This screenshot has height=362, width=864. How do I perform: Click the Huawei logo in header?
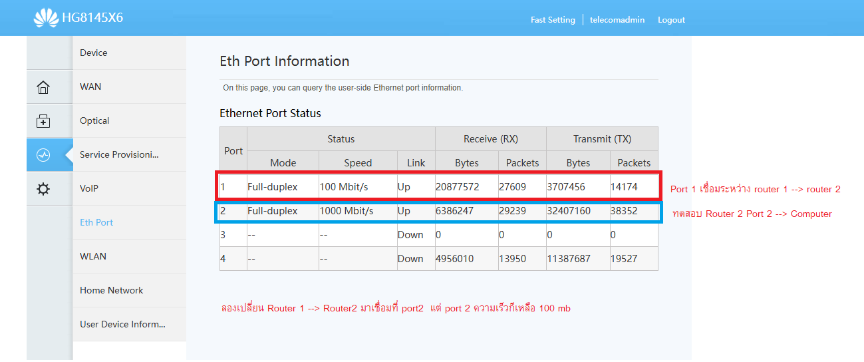click(x=46, y=18)
